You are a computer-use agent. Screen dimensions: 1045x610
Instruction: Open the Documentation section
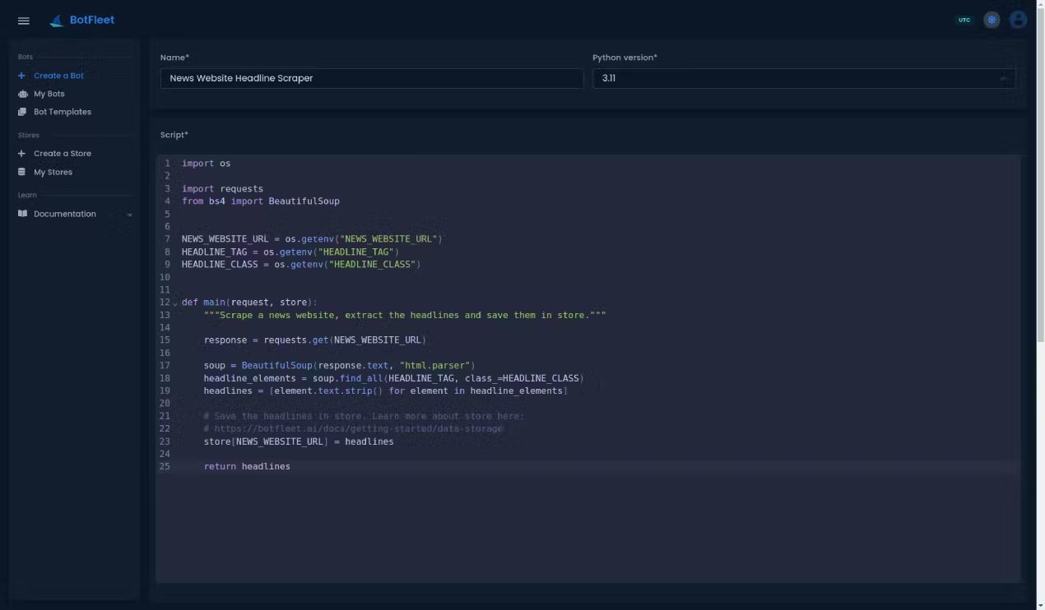(65, 214)
